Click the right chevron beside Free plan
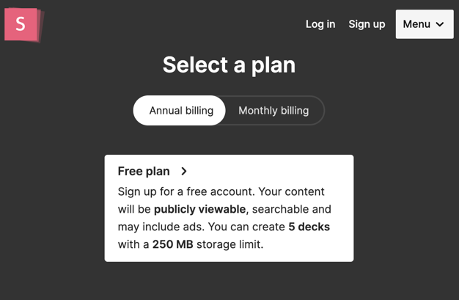 (x=184, y=171)
